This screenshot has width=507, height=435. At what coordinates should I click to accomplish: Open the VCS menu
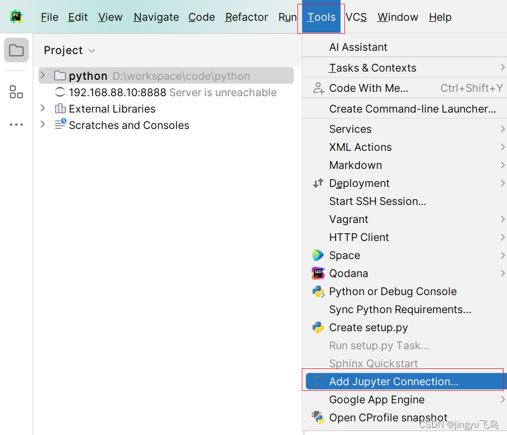click(x=356, y=17)
